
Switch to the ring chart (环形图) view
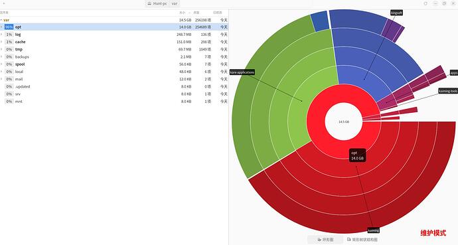point(325,240)
